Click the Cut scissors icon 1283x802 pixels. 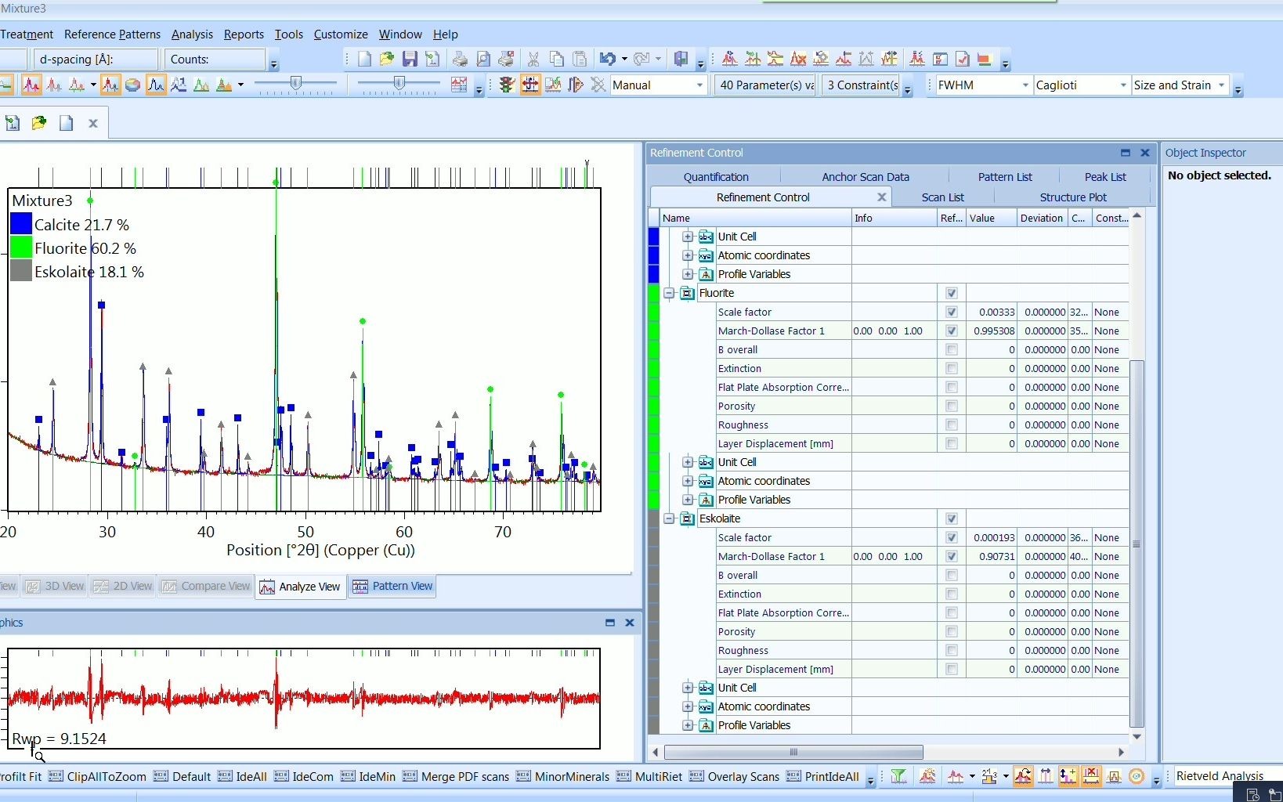coord(533,59)
